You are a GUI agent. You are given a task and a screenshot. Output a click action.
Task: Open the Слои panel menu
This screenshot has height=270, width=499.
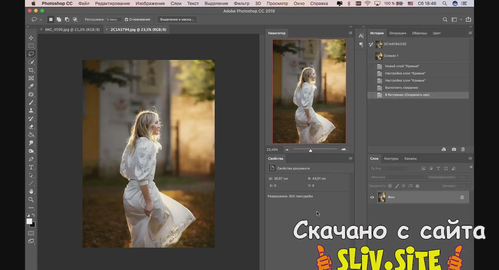point(470,158)
